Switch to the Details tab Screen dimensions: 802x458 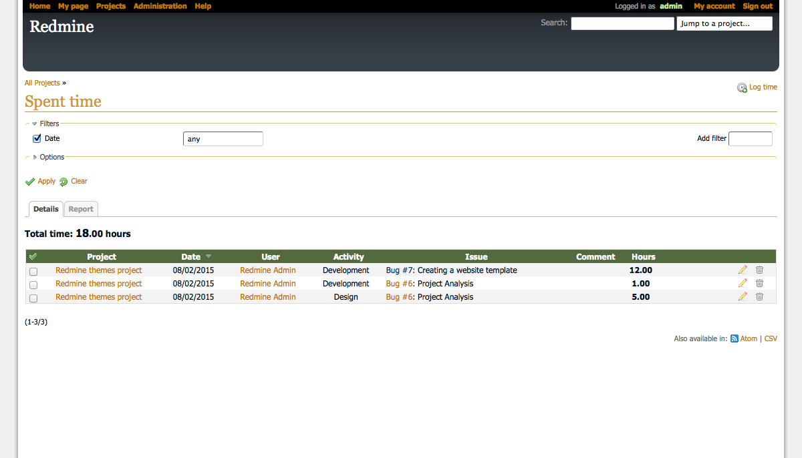[46, 209]
